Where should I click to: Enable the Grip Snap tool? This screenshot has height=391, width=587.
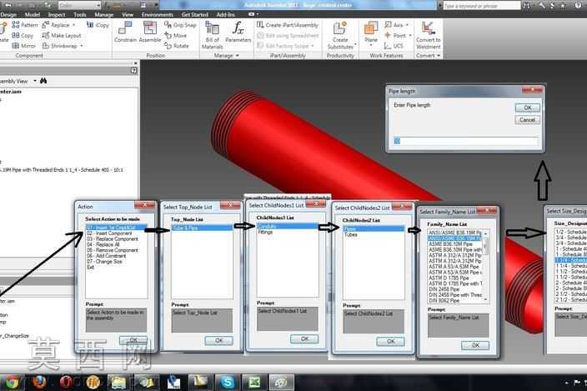[180, 25]
